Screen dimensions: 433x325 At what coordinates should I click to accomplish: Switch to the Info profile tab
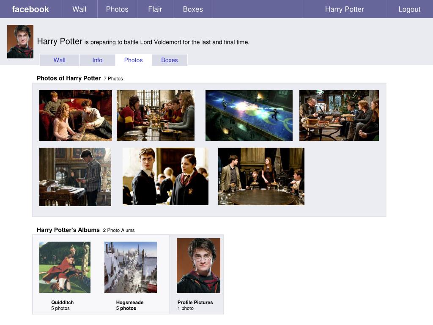[97, 60]
